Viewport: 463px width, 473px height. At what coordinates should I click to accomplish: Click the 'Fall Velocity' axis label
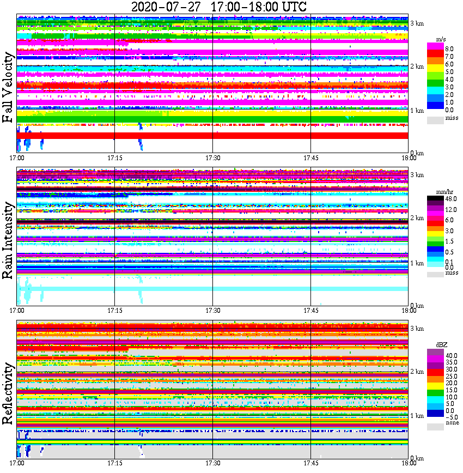point(8,87)
